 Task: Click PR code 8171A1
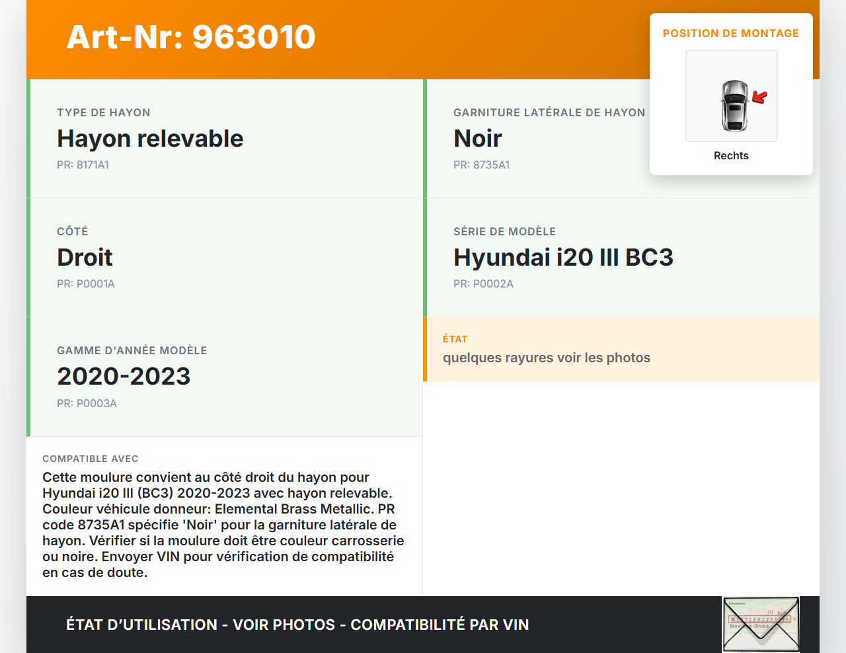click(83, 165)
